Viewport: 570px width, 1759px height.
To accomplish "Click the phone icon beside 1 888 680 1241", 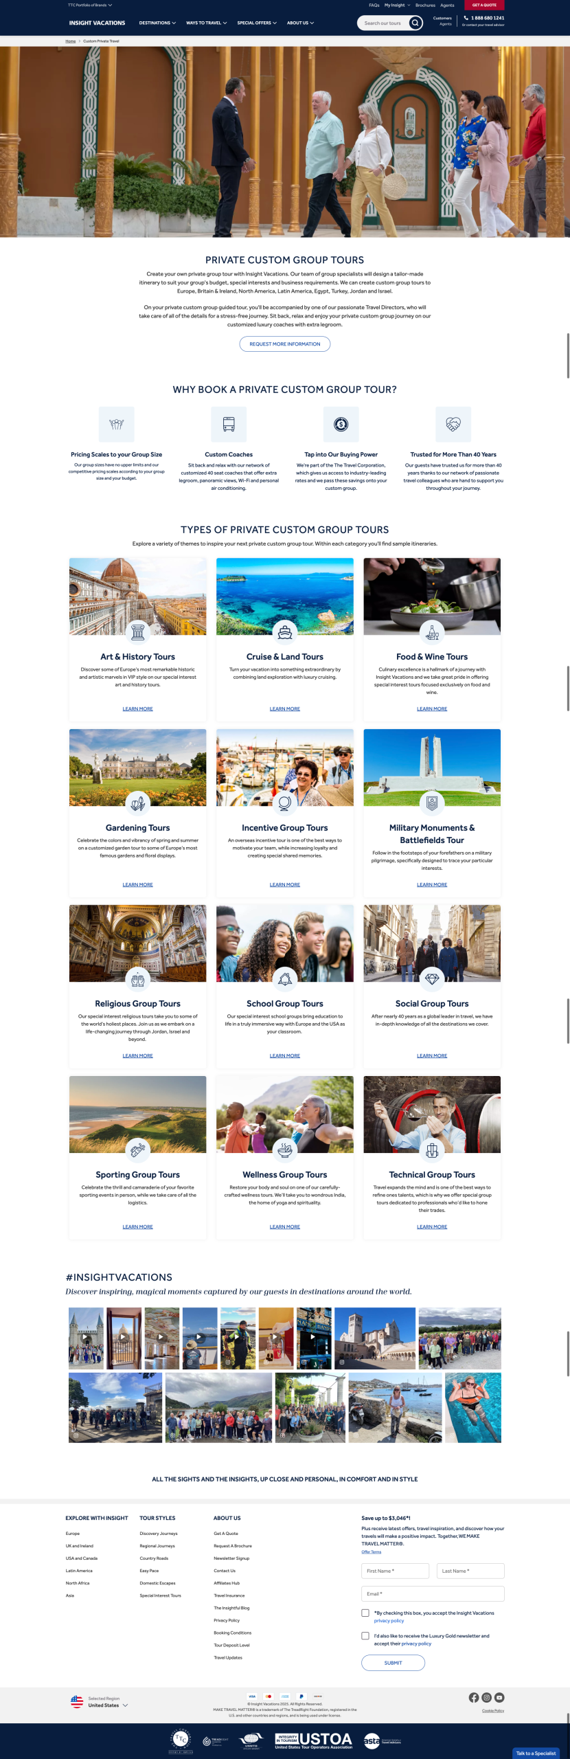I will click(466, 18).
